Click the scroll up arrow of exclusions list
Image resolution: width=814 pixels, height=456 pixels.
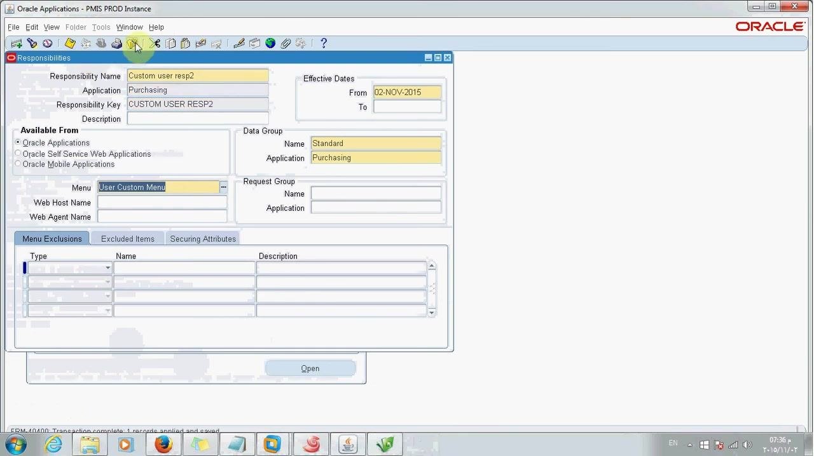tap(432, 265)
